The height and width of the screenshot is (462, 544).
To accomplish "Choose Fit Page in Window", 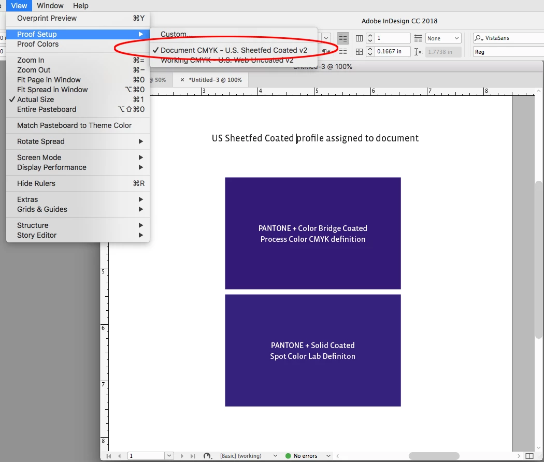I will pos(78,80).
